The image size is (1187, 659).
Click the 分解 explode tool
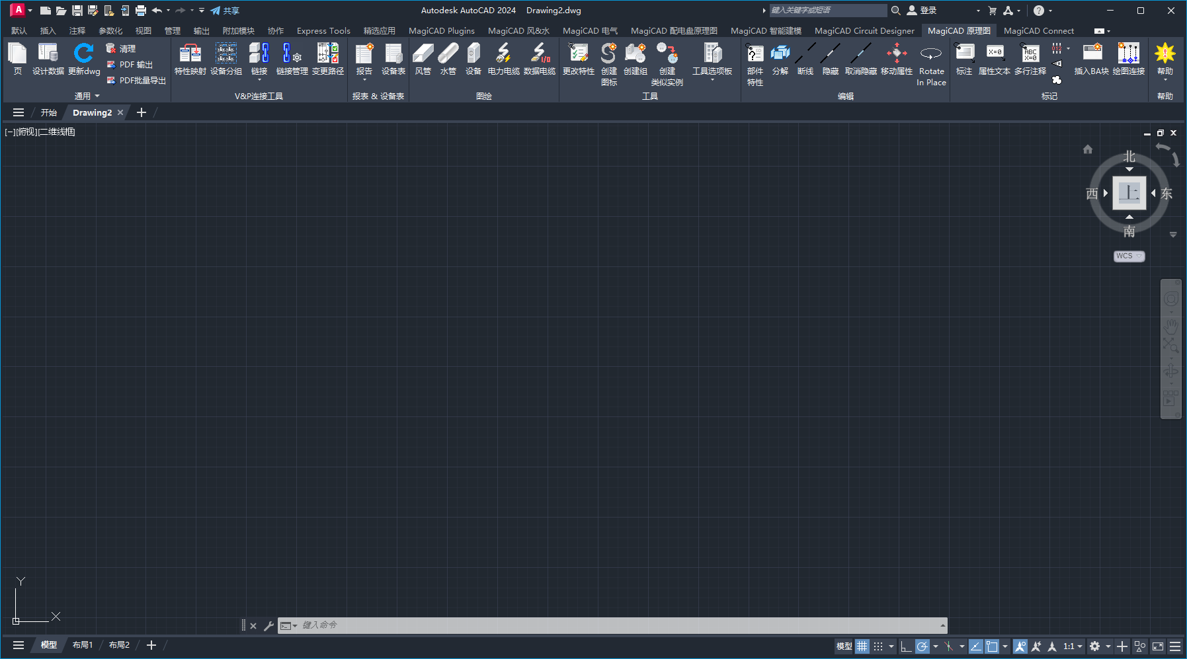tap(780, 59)
